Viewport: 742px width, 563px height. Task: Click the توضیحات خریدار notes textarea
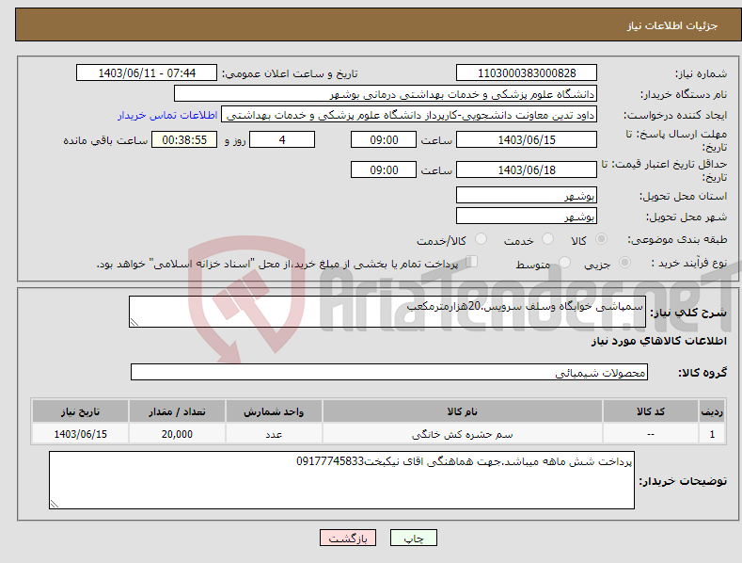tap(341, 480)
